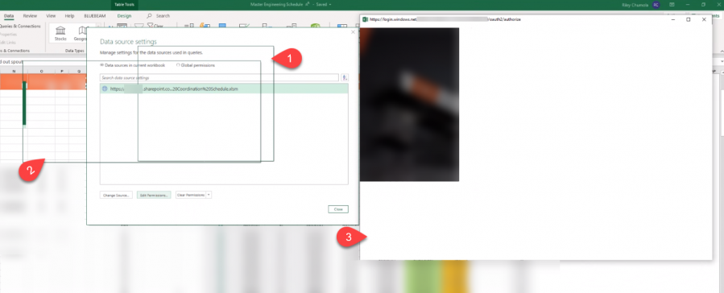Click Clear Permissions button
The width and height of the screenshot is (724, 293).
tap(191, 195)
